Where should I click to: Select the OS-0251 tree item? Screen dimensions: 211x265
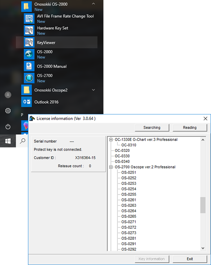pyautogui.click(x=129, y=173)
